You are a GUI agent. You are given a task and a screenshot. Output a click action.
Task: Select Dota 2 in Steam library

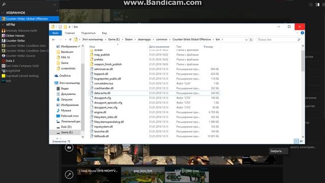point(10,61)
